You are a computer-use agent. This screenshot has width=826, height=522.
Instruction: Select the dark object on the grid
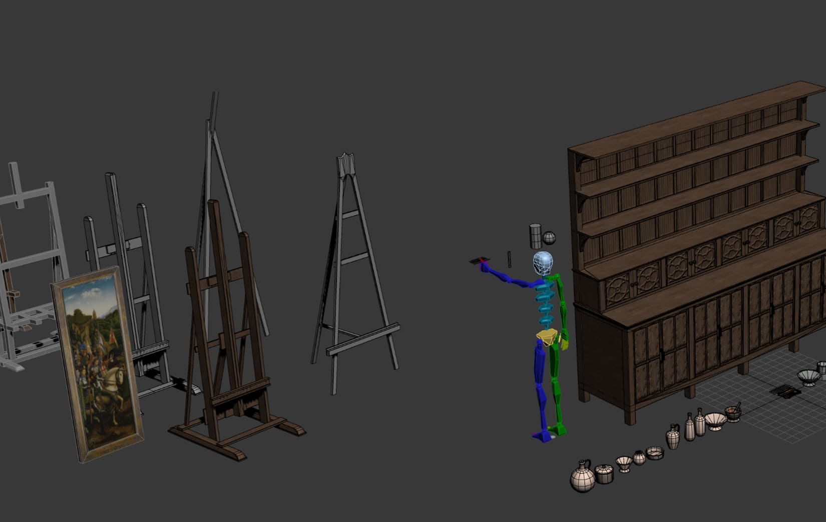(x=784, y=391)
